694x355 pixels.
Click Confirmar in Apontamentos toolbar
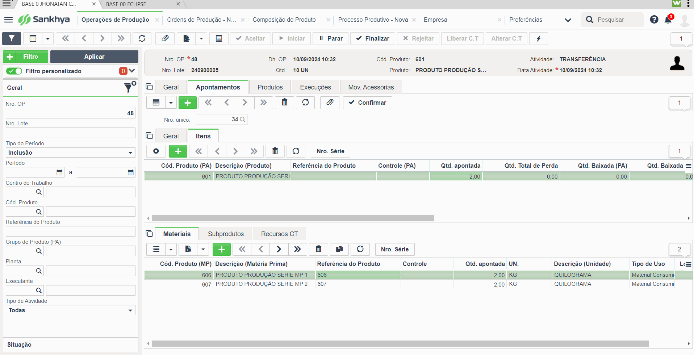(368, 103)
